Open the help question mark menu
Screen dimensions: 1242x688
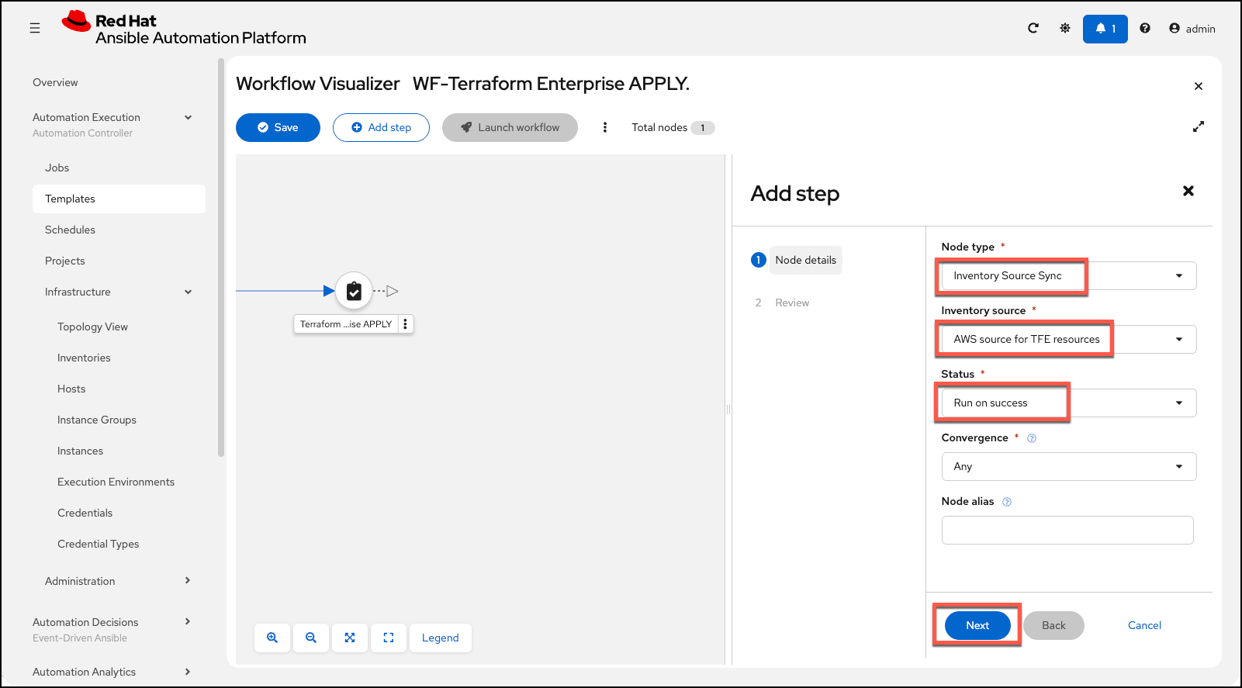pos(1145,28)
